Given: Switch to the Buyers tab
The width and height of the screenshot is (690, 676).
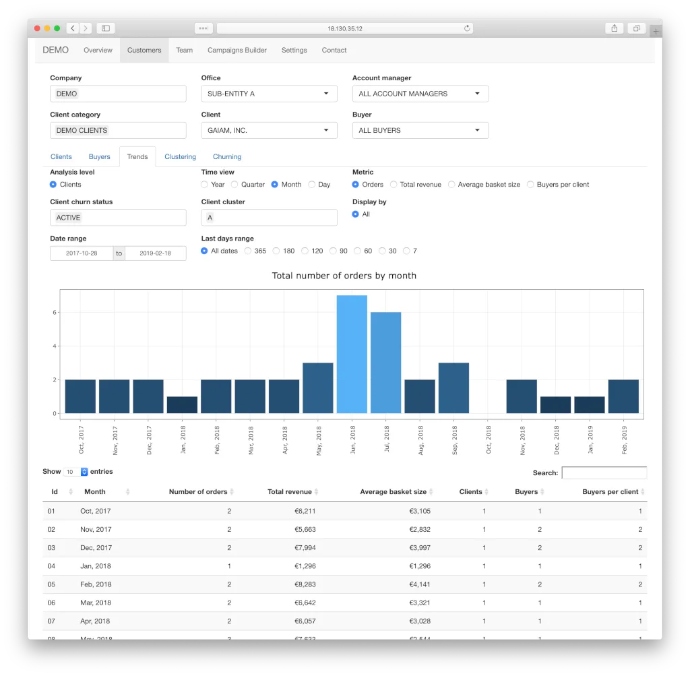Looking at the screenshot, I should pyautogui.click(x=100, y=156).
